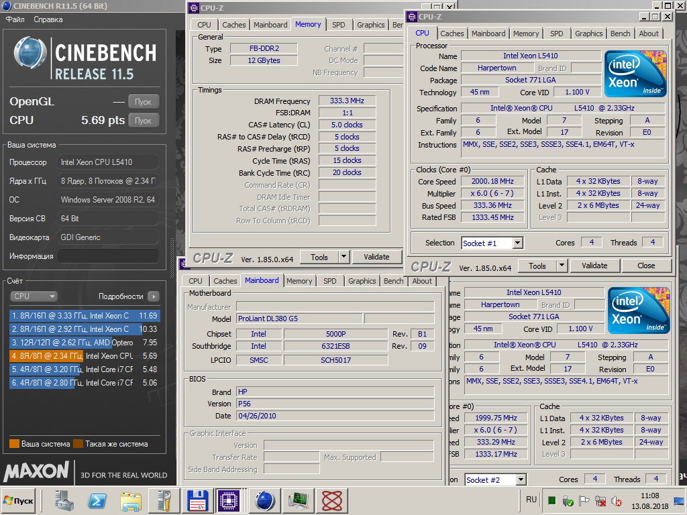Click Close button in front CPU-Z window
This screenshot has height=515, width=687.
[646, 266]
